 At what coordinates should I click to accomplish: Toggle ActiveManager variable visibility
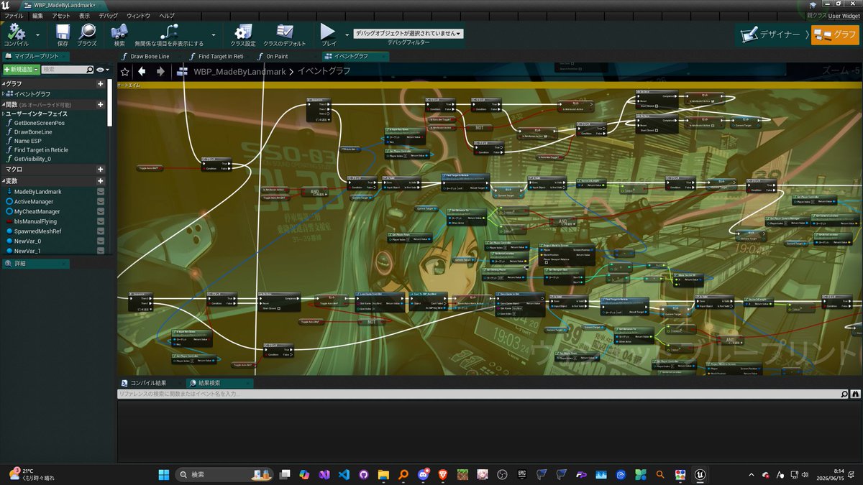[x=101, y=202]
